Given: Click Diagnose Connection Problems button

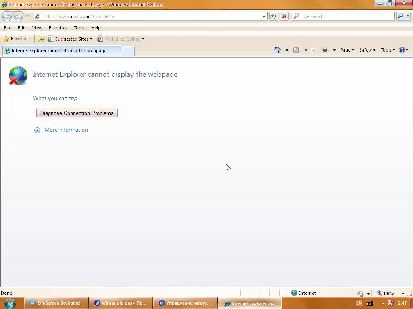Looking at the screenshot, I should (77, 113).
